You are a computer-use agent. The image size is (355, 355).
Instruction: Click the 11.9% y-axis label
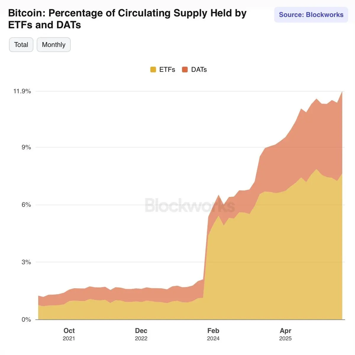coord(22,91)
